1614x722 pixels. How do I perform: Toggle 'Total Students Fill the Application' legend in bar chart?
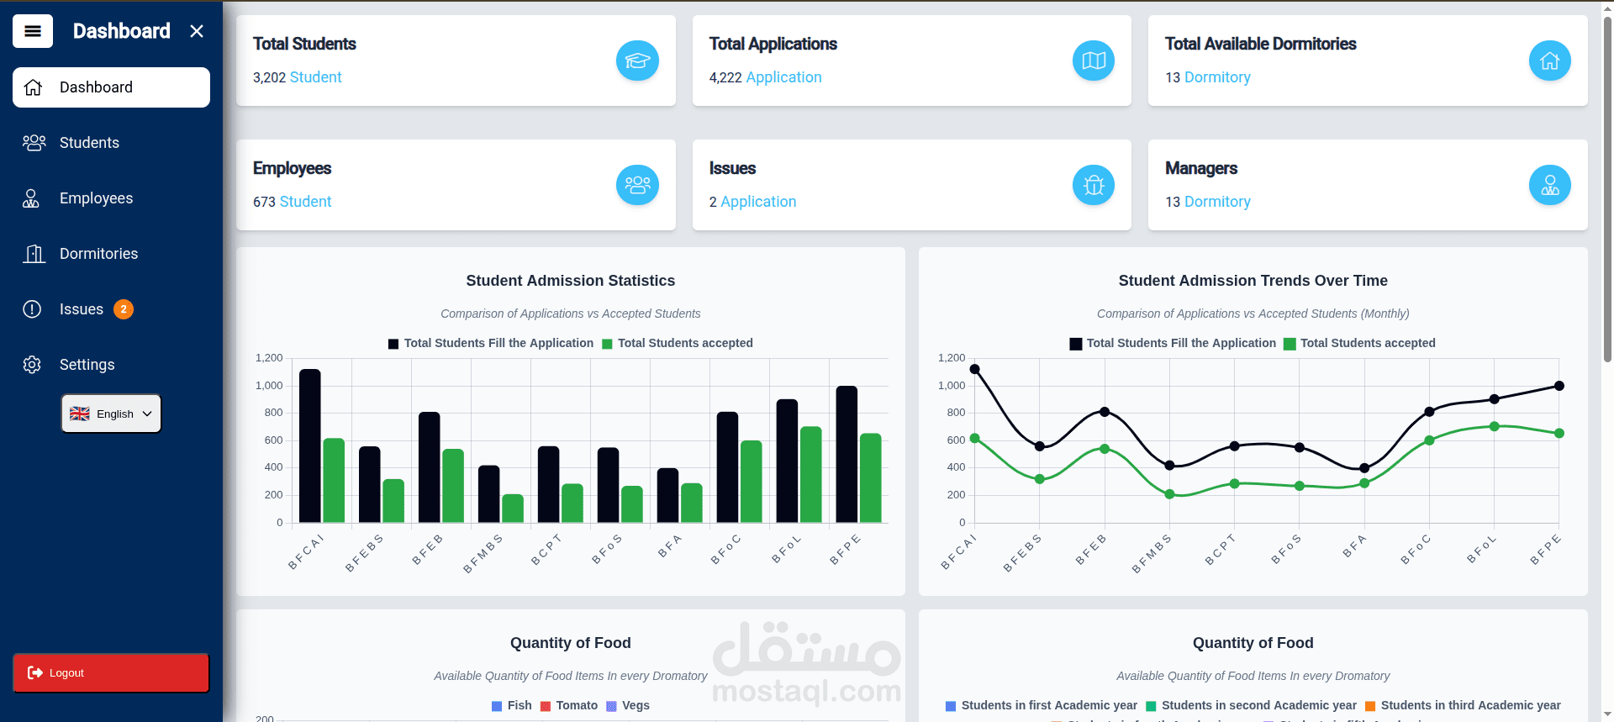[491, 343]
